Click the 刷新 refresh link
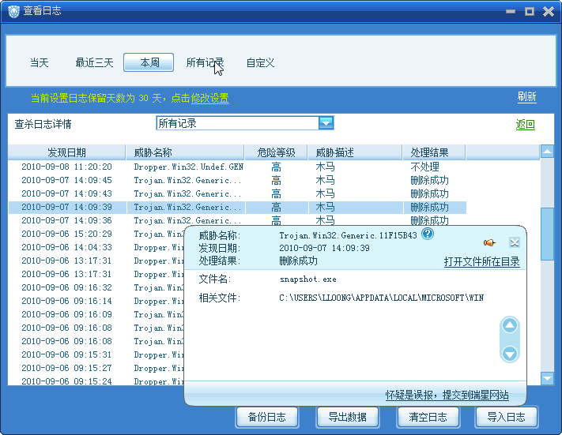The height and width of the screenshot is (435, 562). point(526,97)
